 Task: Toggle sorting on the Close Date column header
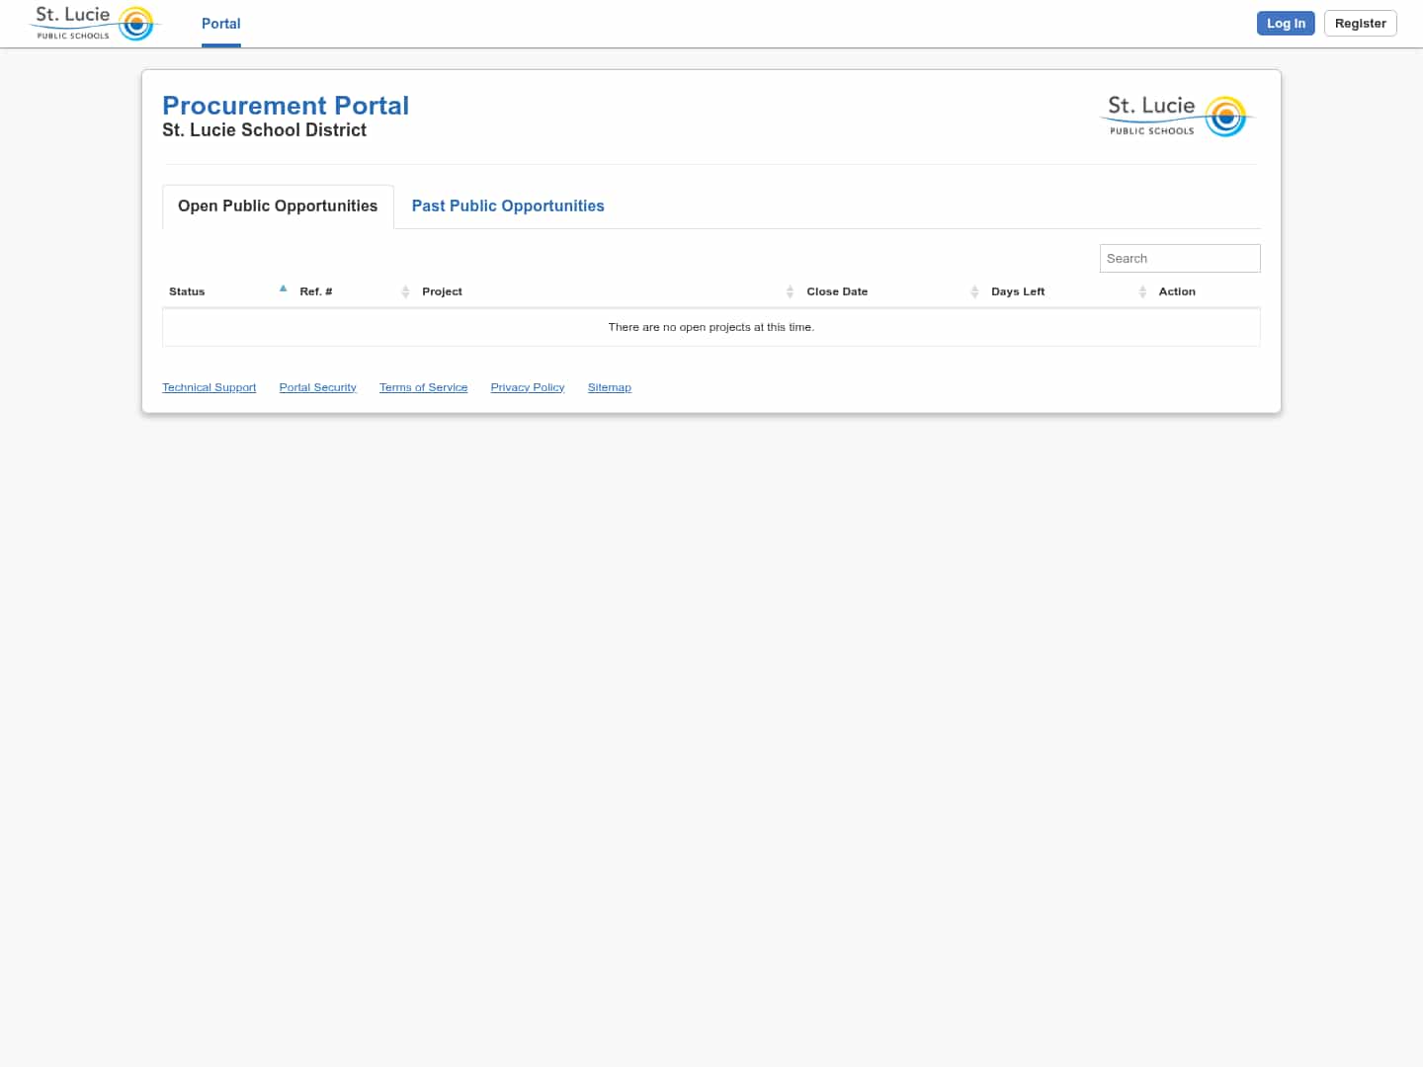(x=837, y=291)
